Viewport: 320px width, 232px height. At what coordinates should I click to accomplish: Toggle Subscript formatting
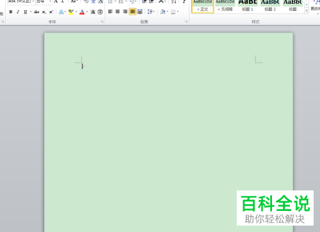[x=44, y=12]
